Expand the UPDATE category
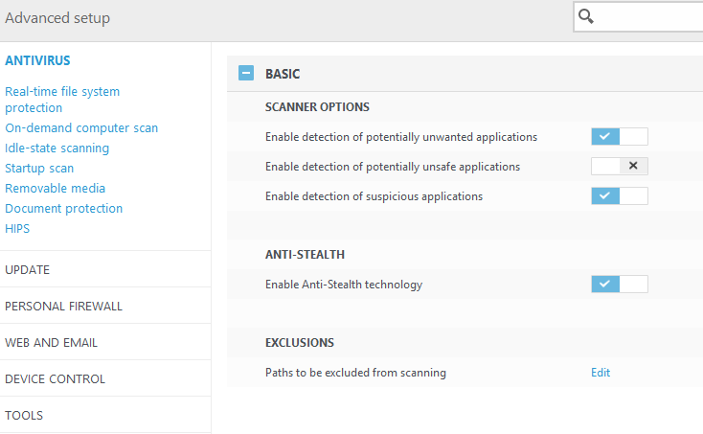Image resolution: width=703 pixels, height=434 pixels. tap(28, 270)
